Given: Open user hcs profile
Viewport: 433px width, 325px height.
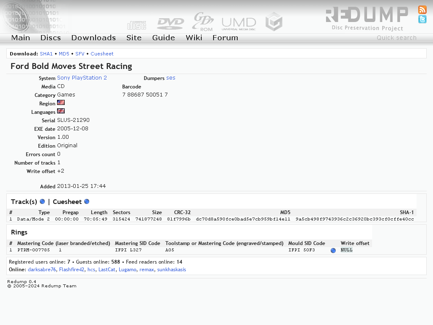Looking at the screenshot, I should coord(91,270).
